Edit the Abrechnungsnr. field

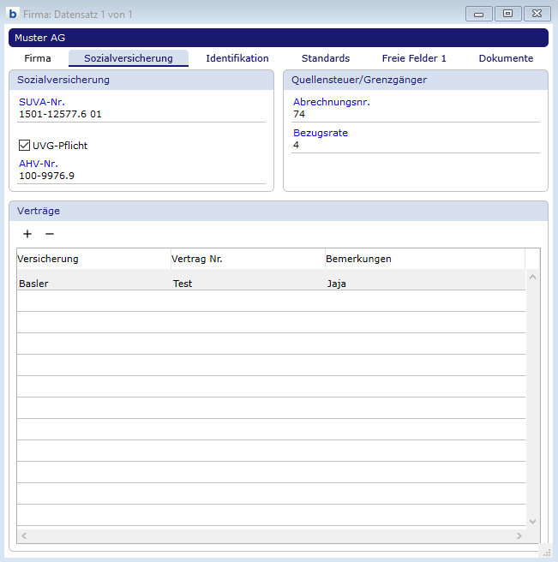click(416, 114)
